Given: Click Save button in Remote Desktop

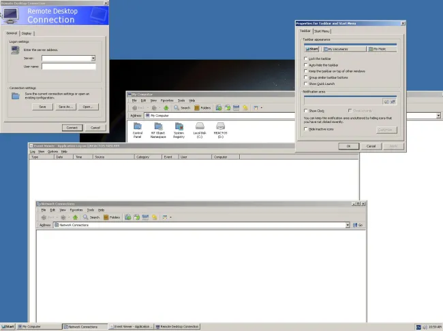Looking at the screenshot, I should (x=42, y=107).
